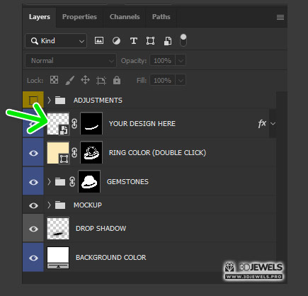The height and width of the screenshot is (296, 308).
Task: Filter for pixel layers icon
Action: coord(99,40)
